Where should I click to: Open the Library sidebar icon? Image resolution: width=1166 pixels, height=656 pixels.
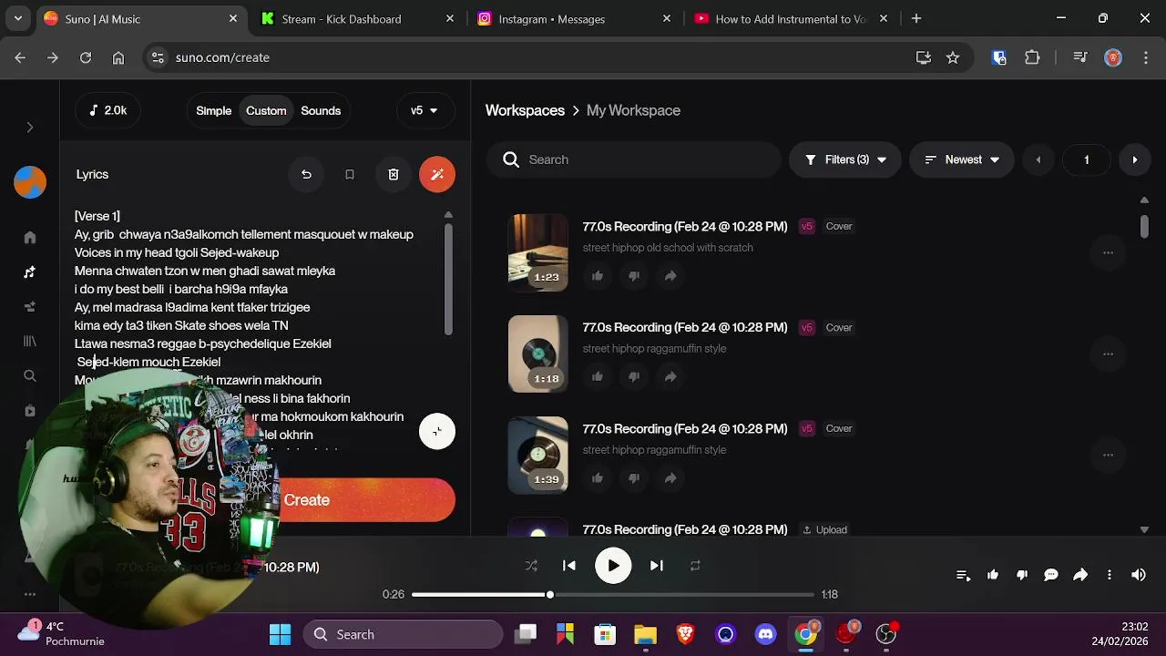30,341
